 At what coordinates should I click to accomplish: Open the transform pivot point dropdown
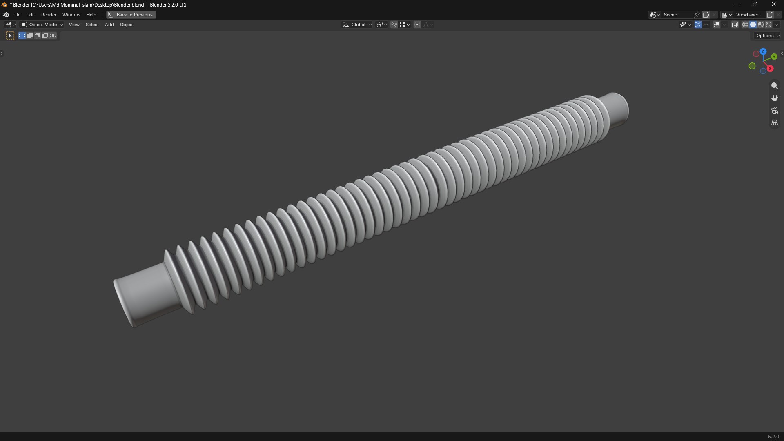tap(381, 24)
